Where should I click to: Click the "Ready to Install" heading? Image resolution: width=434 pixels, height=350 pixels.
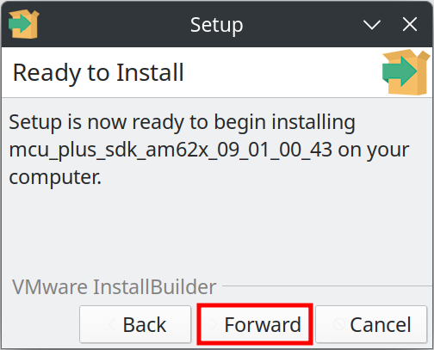98,73
